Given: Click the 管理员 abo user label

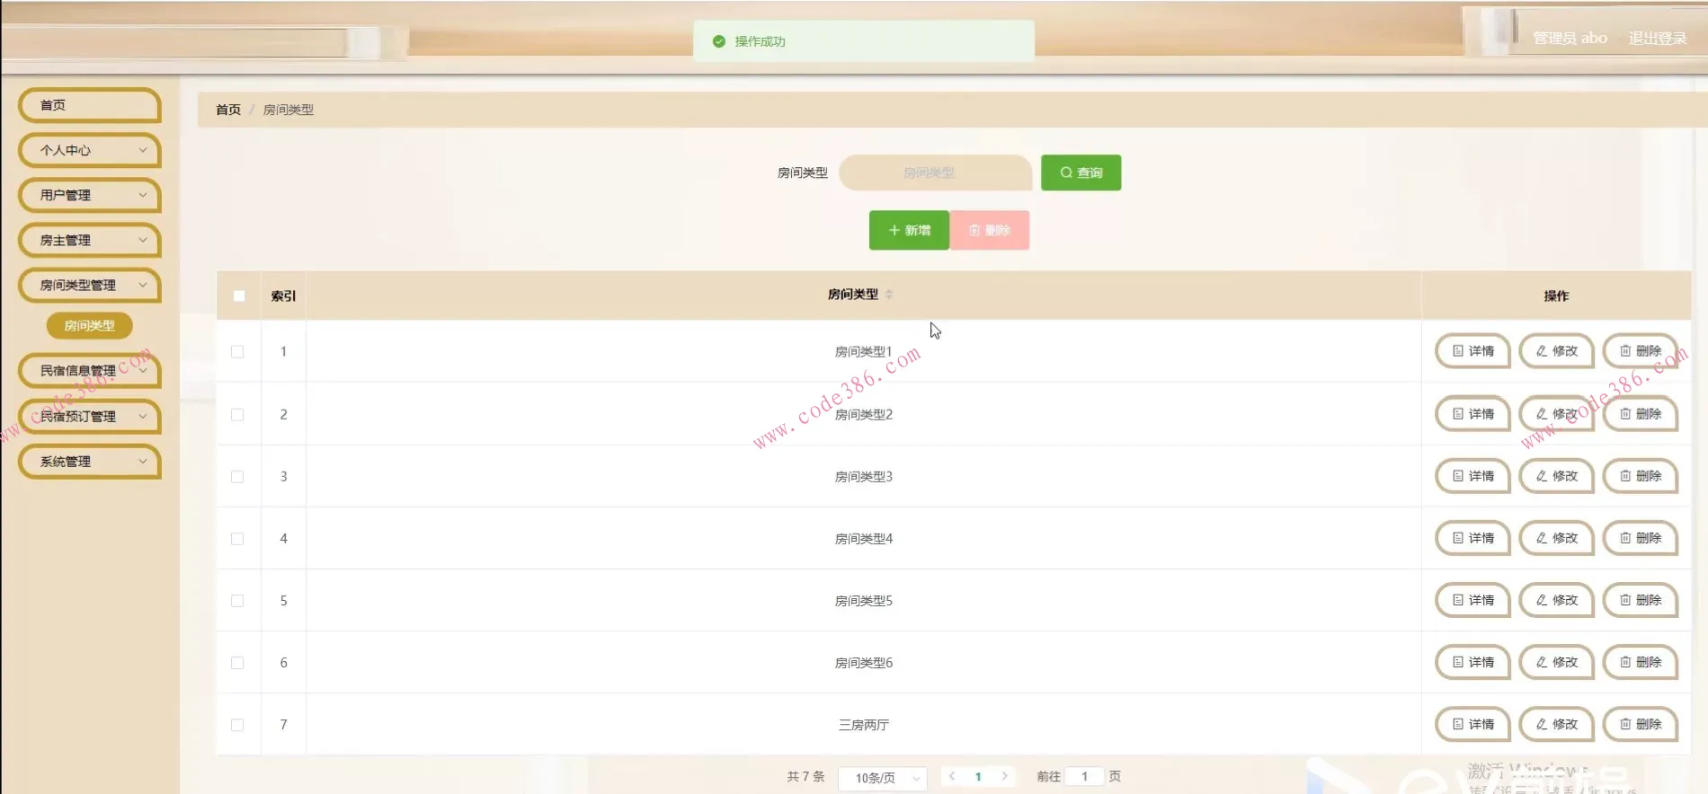Looking at the screenshot, I should (x=1570, y=38).
